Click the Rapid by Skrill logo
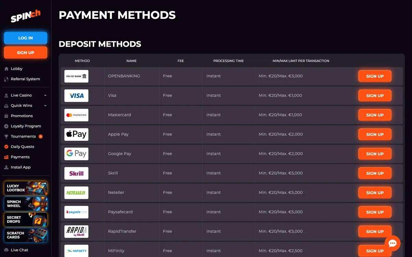The width and height of the screenshot is (412, 257). (76, 232)
